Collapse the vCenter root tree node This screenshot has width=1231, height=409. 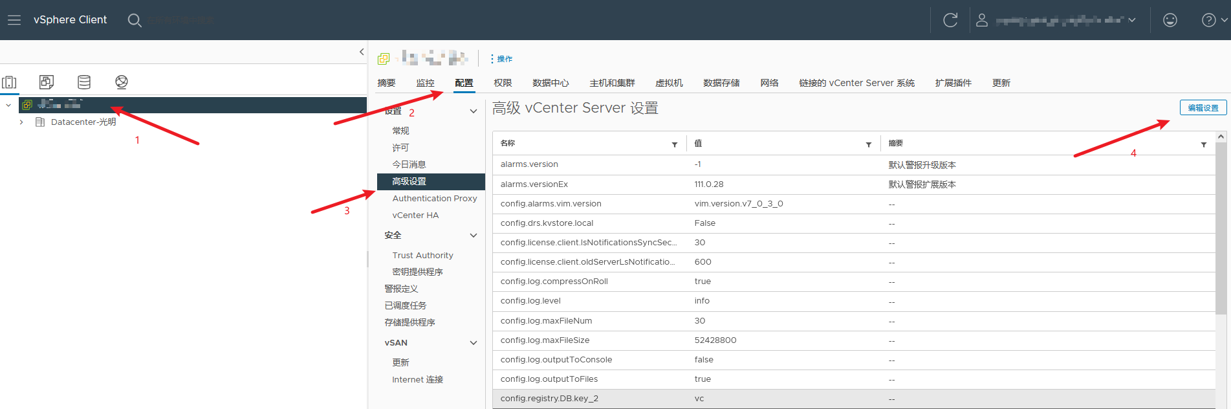pos(8,105)
